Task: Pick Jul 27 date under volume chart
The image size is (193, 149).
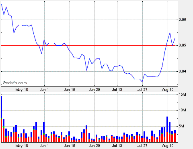Action: pos(142,146)
